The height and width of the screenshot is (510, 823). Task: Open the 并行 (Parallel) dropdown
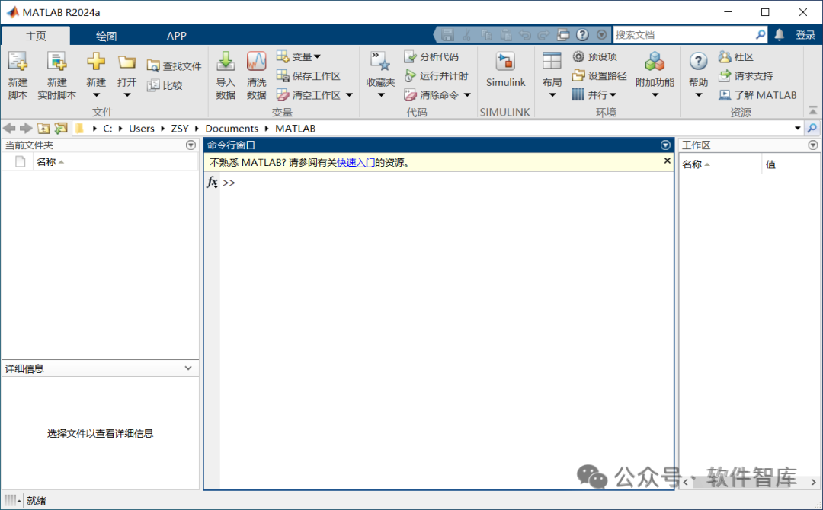pyautogui.click(x=594, y=95)
